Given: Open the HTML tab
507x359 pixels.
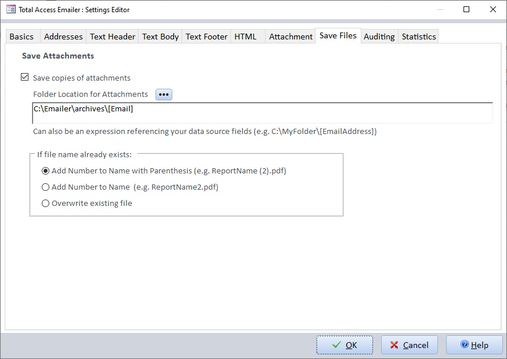Looking at the screenshot, I should click(245, 37).
